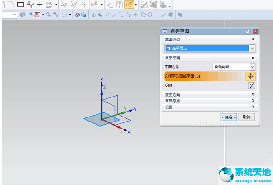Open the selection marquee dropdown arrow
This screenshot has width=273, height=185.
70,15
